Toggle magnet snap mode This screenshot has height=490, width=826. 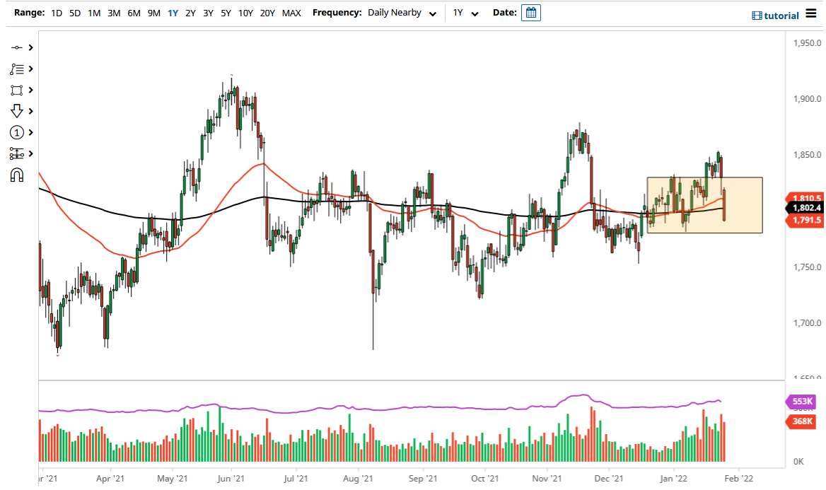pos(16,175)
